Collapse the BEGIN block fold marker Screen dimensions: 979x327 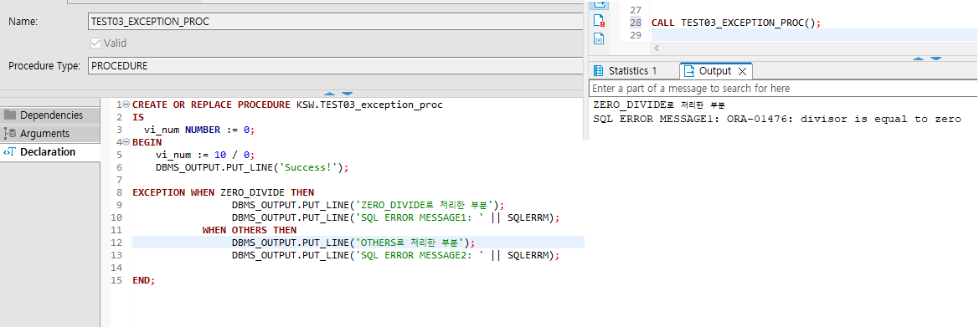[x=126, y=142]
